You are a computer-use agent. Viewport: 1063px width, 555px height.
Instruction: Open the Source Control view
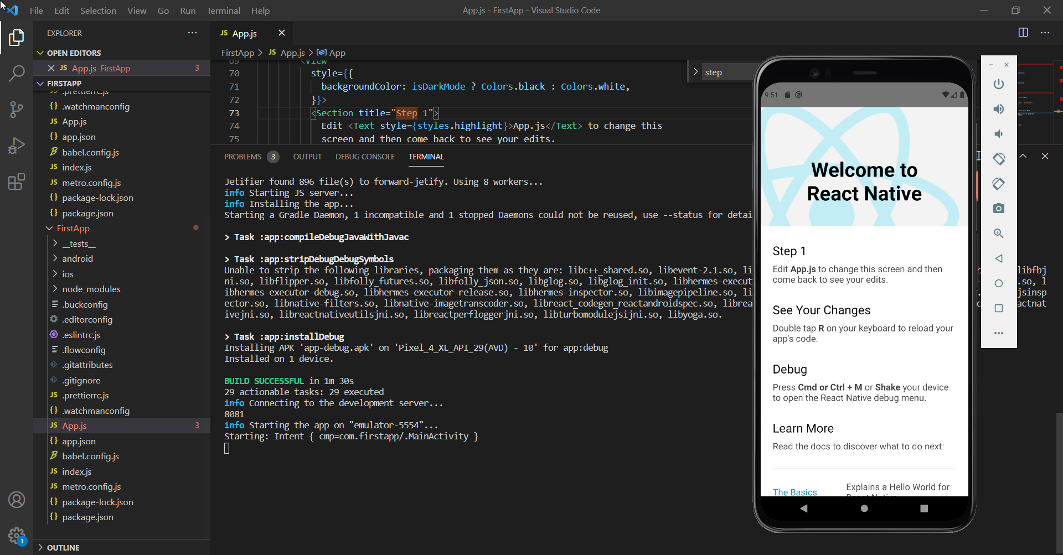tap(17, 109)
